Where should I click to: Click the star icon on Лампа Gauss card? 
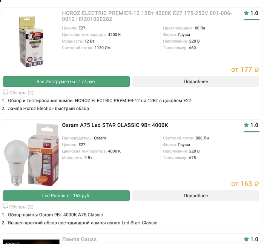[246, 239]
